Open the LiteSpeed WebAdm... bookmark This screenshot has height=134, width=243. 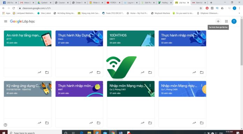(x=24, y=13)
